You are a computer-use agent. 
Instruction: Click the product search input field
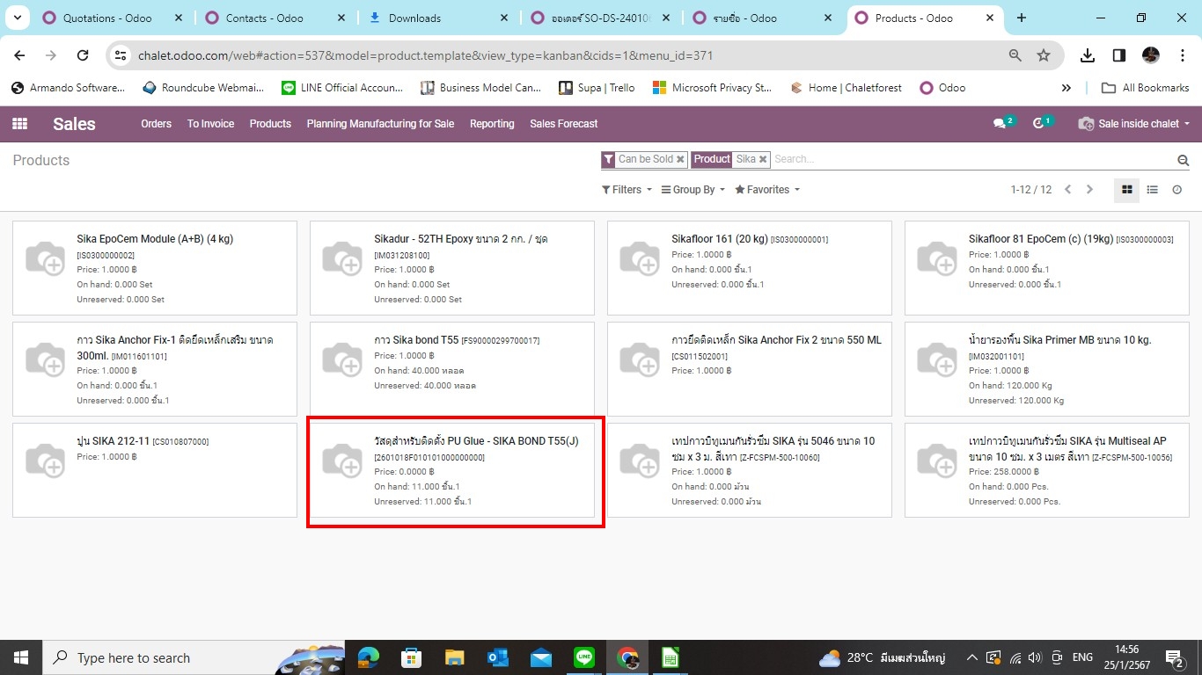point(968,159)
